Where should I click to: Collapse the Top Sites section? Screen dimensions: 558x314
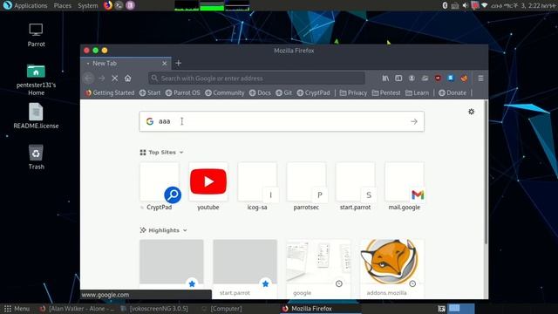pos(162,153)
